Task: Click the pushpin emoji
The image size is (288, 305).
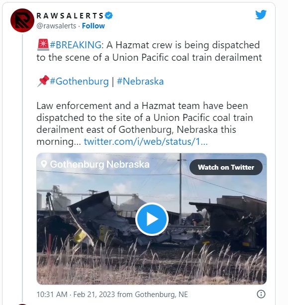Action: (43, 81)
